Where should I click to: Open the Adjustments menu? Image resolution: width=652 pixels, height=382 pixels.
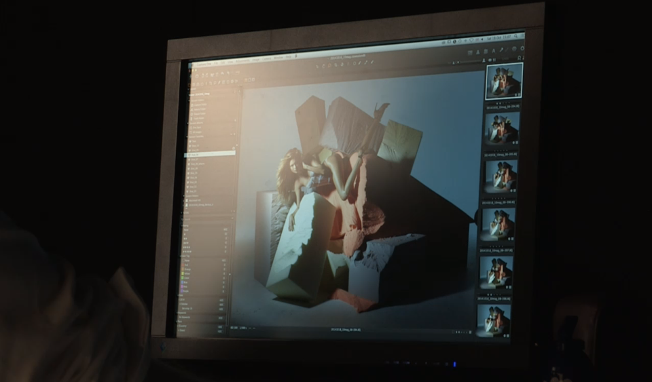click(243, 60)
